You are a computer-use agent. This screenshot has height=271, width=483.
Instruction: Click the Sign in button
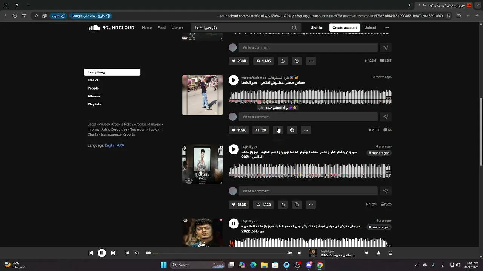317,28
